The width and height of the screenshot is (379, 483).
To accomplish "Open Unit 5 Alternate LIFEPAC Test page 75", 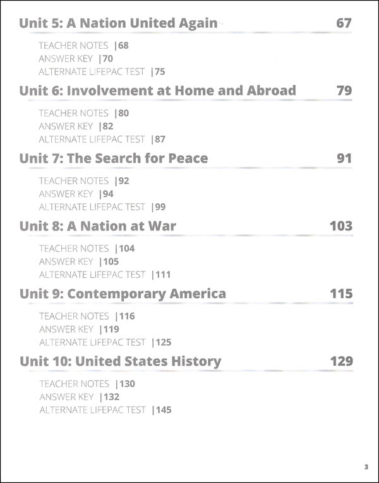I will click(x=102, y=72).
